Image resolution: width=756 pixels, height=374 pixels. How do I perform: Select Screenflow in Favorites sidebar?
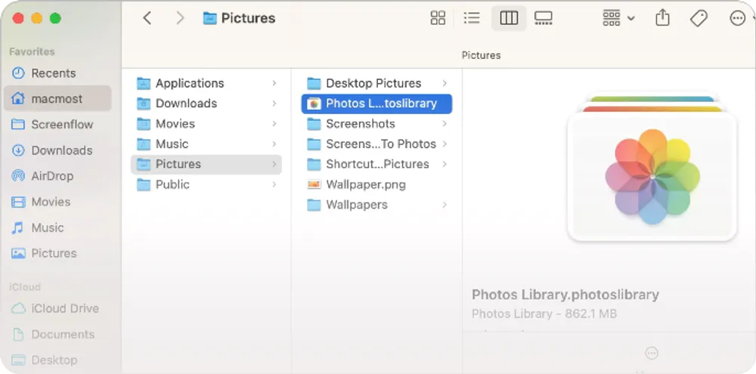(62, 125)
